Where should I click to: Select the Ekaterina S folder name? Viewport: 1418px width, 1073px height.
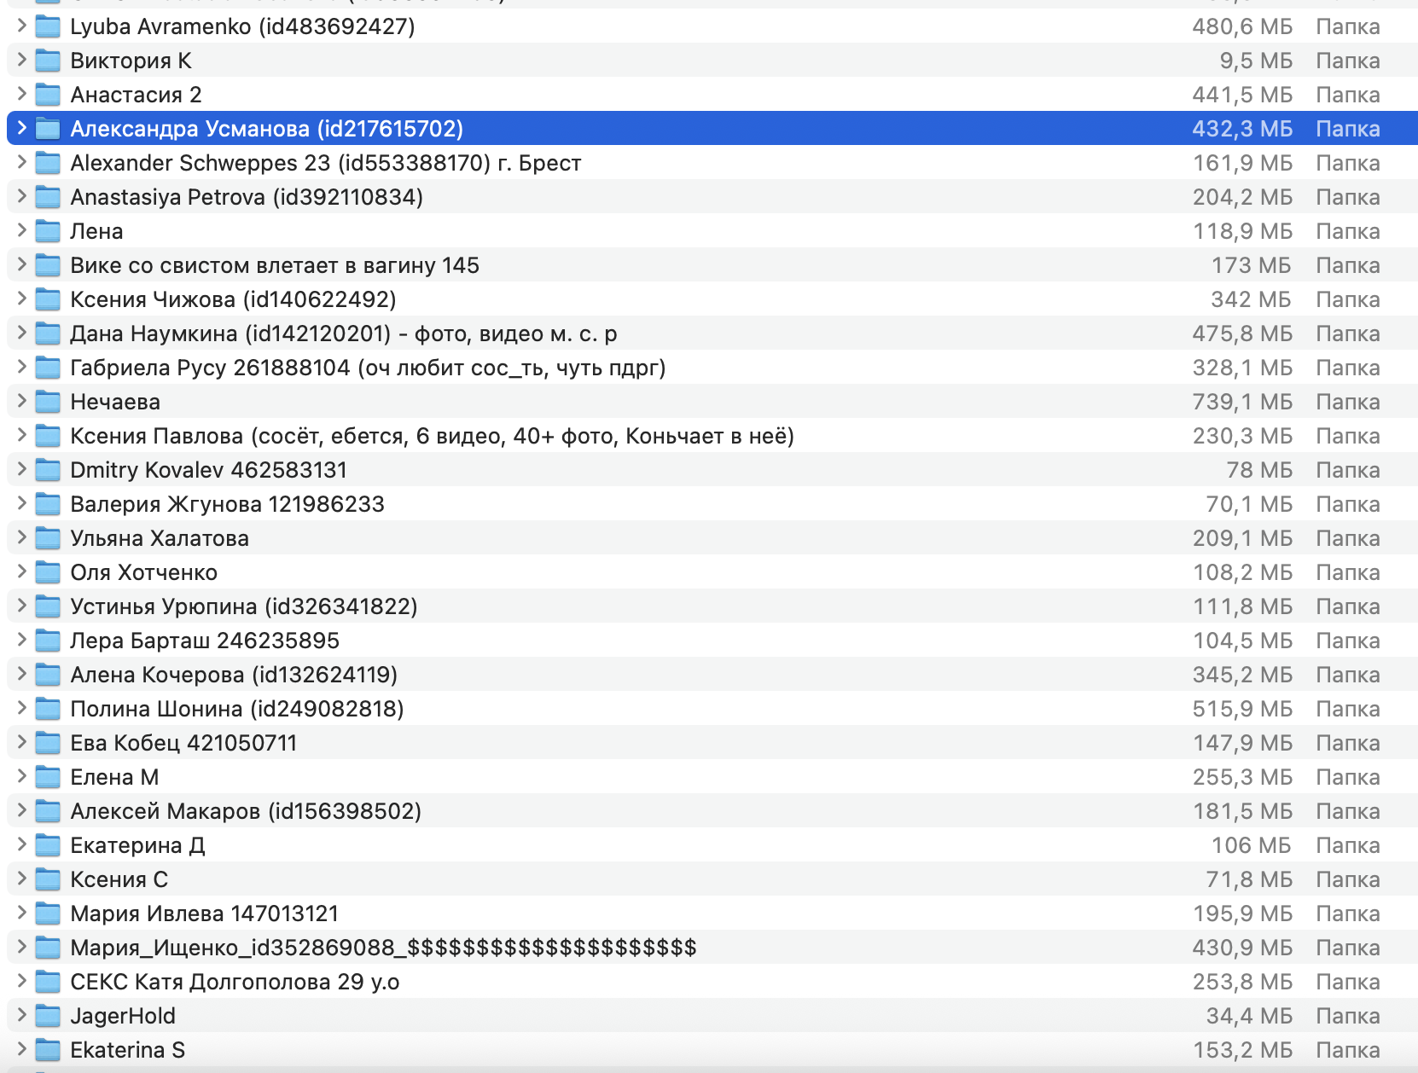(x=127, y=1050)
